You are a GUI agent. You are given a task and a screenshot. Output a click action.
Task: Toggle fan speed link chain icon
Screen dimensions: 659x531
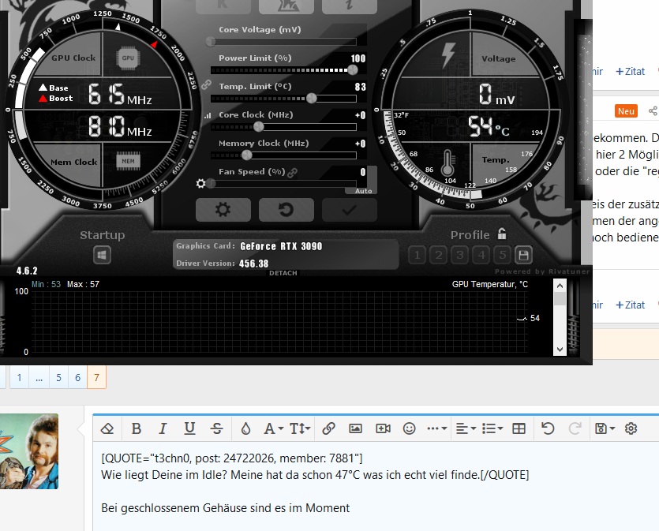click(293, 172)
